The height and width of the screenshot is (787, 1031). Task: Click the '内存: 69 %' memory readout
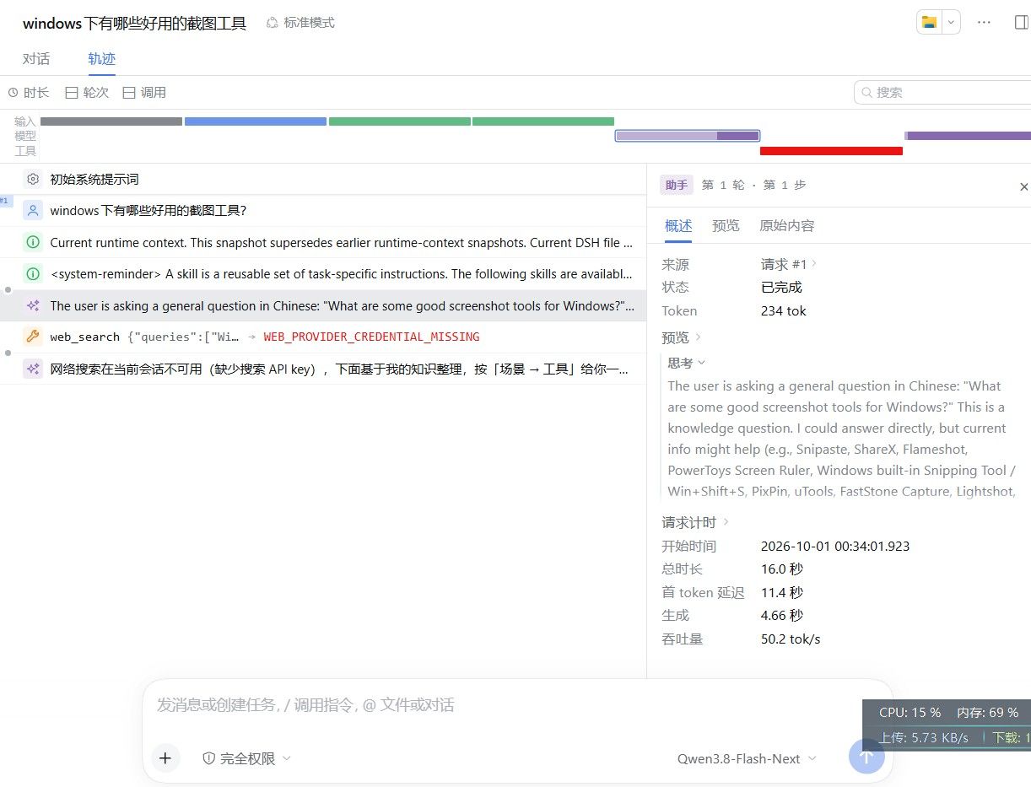click(987, 713)
